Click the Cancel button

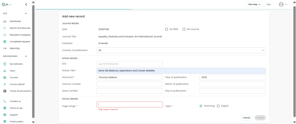247,118
